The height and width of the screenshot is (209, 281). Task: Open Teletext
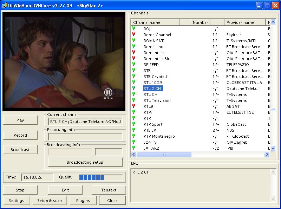point(109,190)
